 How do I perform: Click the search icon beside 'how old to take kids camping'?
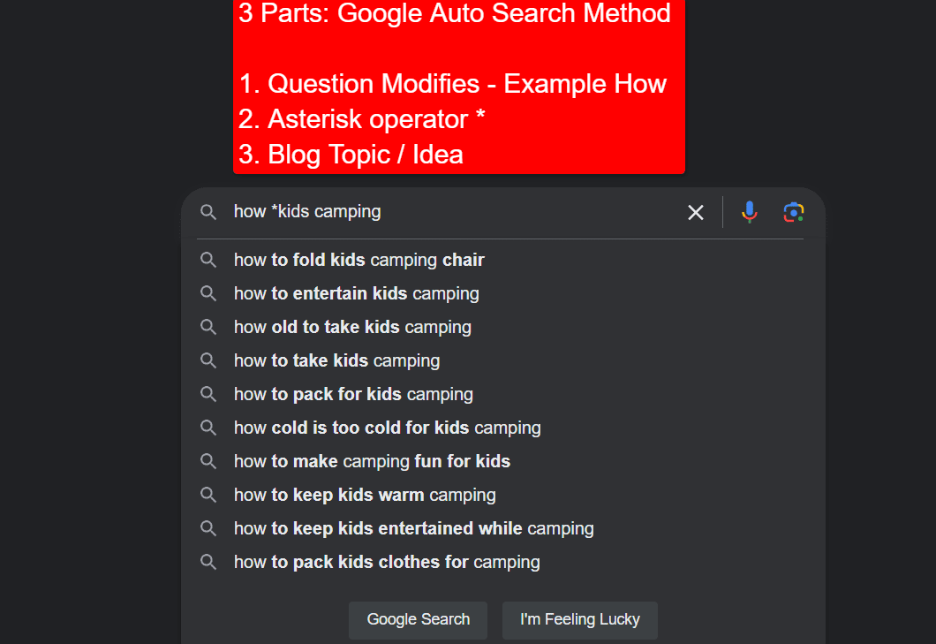coord(208,326)
